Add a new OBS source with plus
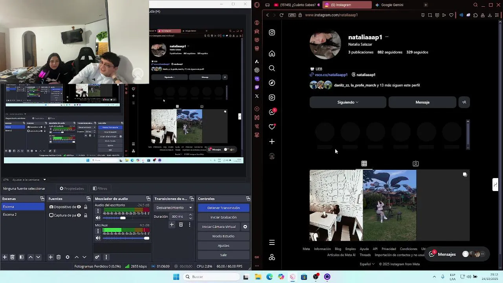 (x=51, y=257)
